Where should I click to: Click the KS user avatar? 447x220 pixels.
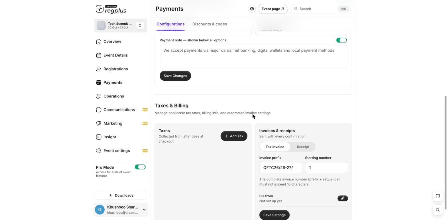coord(100,210)
